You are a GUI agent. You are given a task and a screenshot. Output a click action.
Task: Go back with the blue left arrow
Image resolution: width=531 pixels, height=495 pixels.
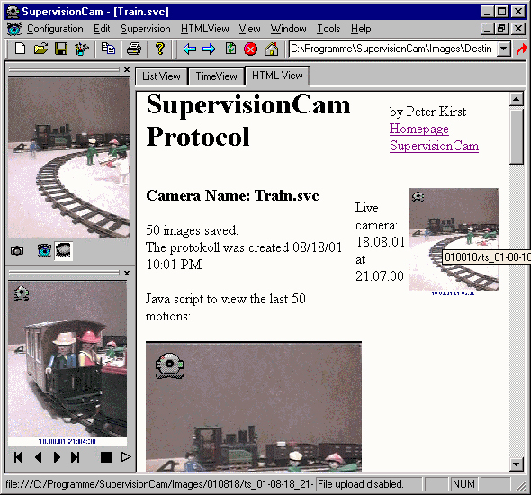tap(190, 49)
